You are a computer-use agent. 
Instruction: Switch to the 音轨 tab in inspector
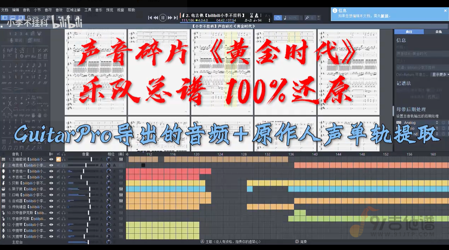coord(439,32)
